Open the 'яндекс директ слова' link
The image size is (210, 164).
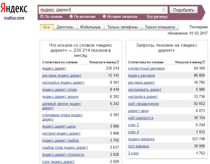(x=59, y=90)
